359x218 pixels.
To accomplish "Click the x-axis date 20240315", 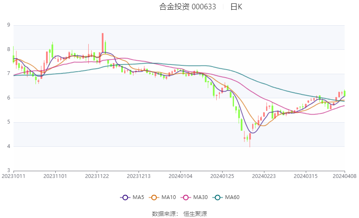I will [306, 176].
